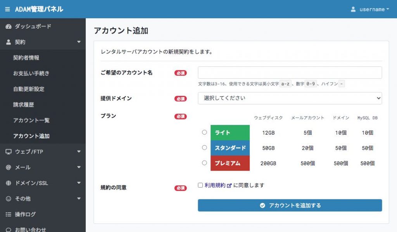Open the 提供ドメイン select dropdown
This screenshot has width=397, height=232.
tap(290, 98)
